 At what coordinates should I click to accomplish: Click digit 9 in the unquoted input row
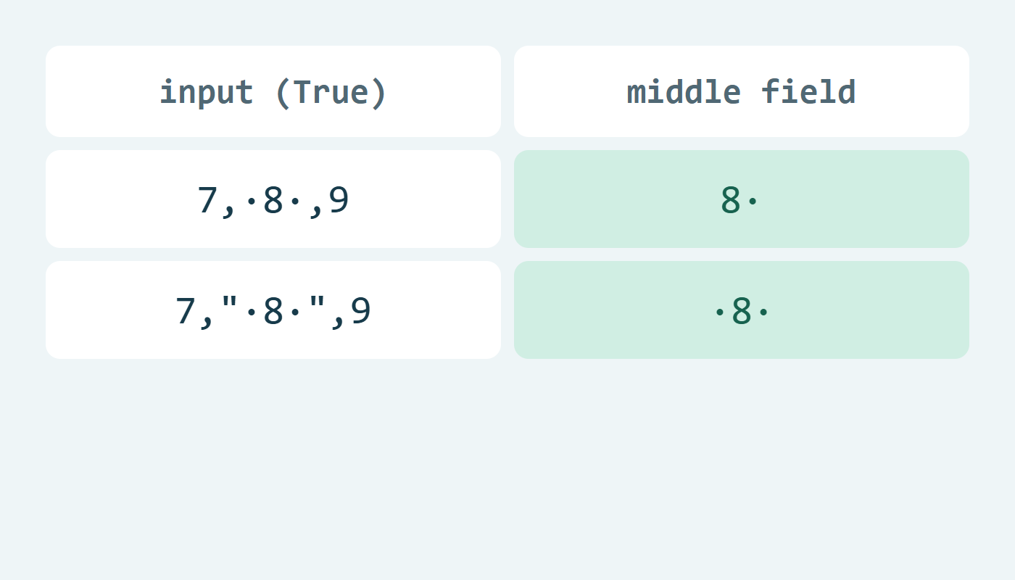click(x=339, y=200)
